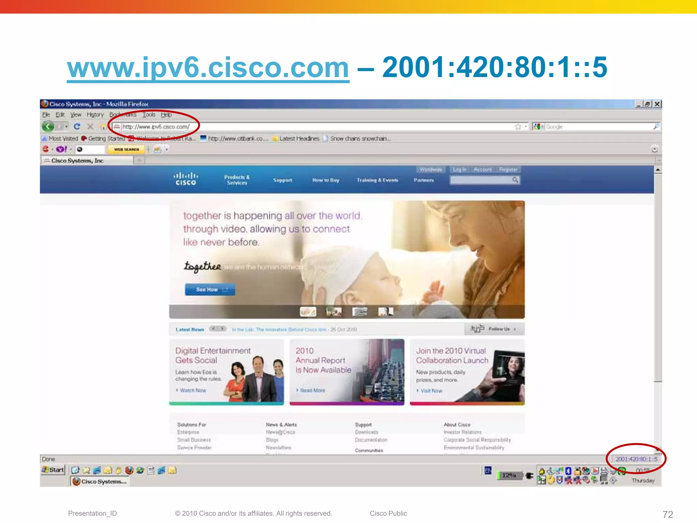Open a new tab with plus button
This screenshot has height=523, width=697.
pos(139,160)
